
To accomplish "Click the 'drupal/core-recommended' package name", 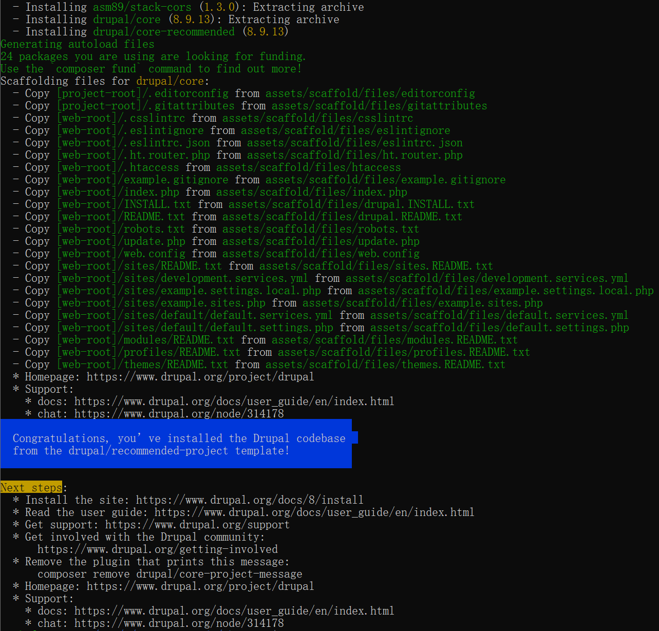I will coord(164,32).
